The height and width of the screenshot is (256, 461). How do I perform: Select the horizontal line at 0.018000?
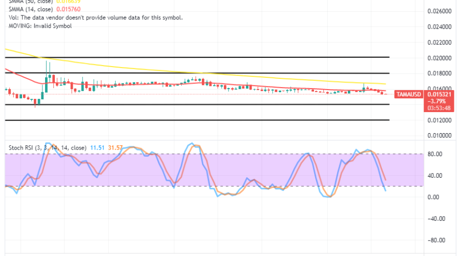[197, 73]
